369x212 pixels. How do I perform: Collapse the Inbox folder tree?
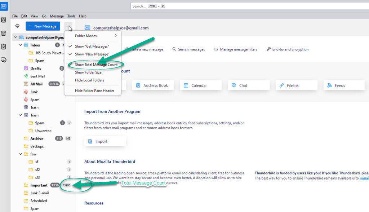(21, 45)
